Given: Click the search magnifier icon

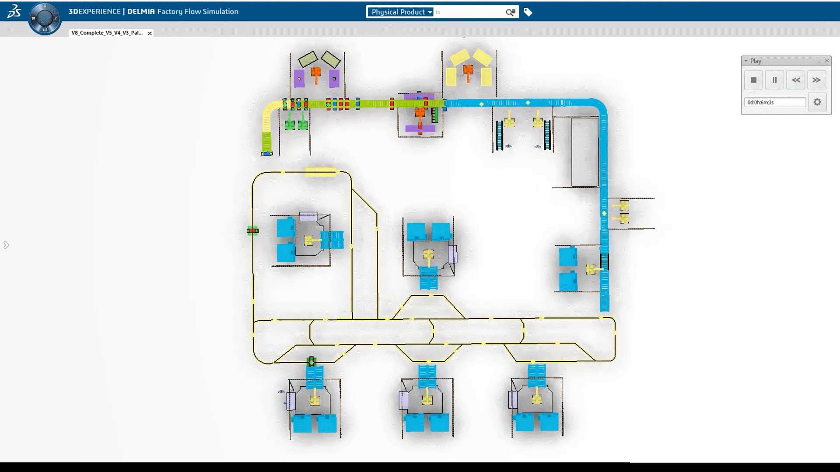Looking at the screenshot, I should click(510, 12).
